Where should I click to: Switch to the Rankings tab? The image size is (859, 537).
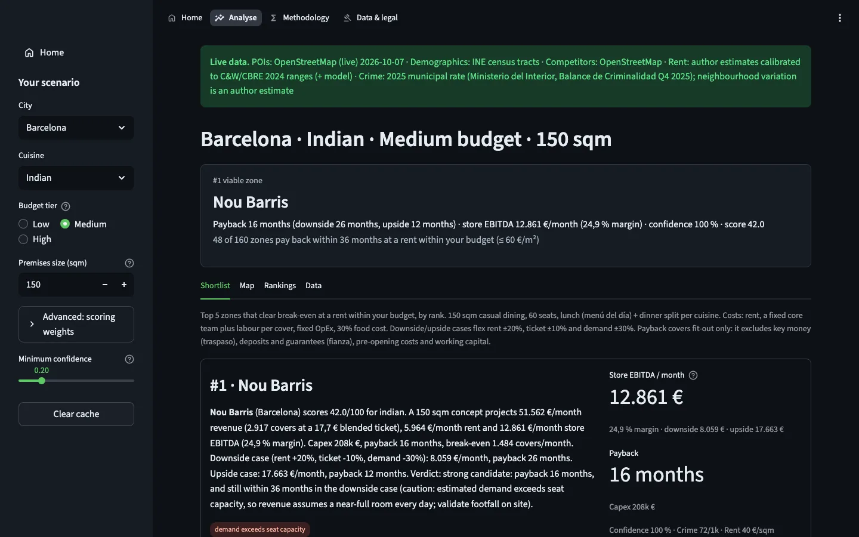point(280,286)
